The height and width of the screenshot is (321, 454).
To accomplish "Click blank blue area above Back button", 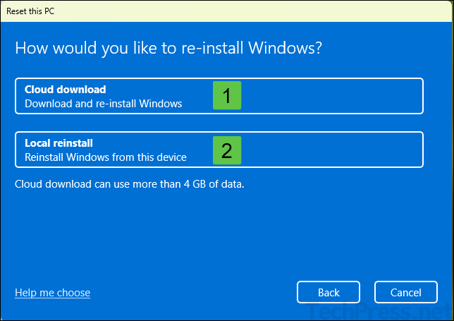I will click(x=329, y=240).
